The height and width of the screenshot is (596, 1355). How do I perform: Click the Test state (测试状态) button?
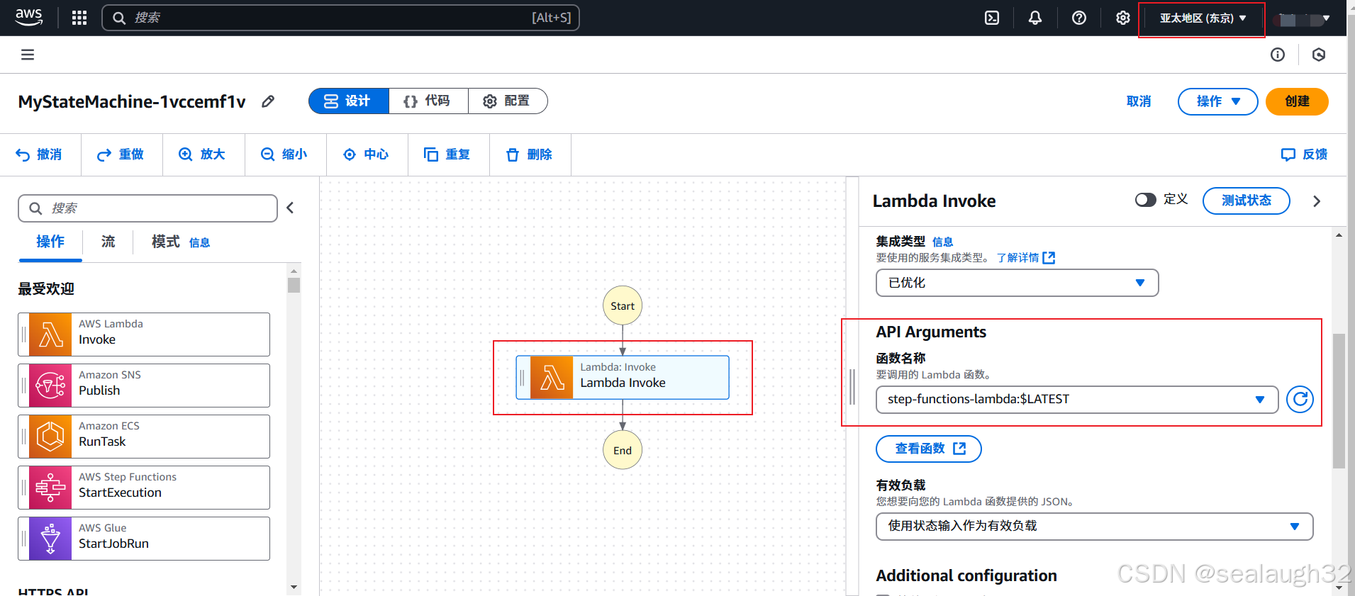tap(1246, 201)
